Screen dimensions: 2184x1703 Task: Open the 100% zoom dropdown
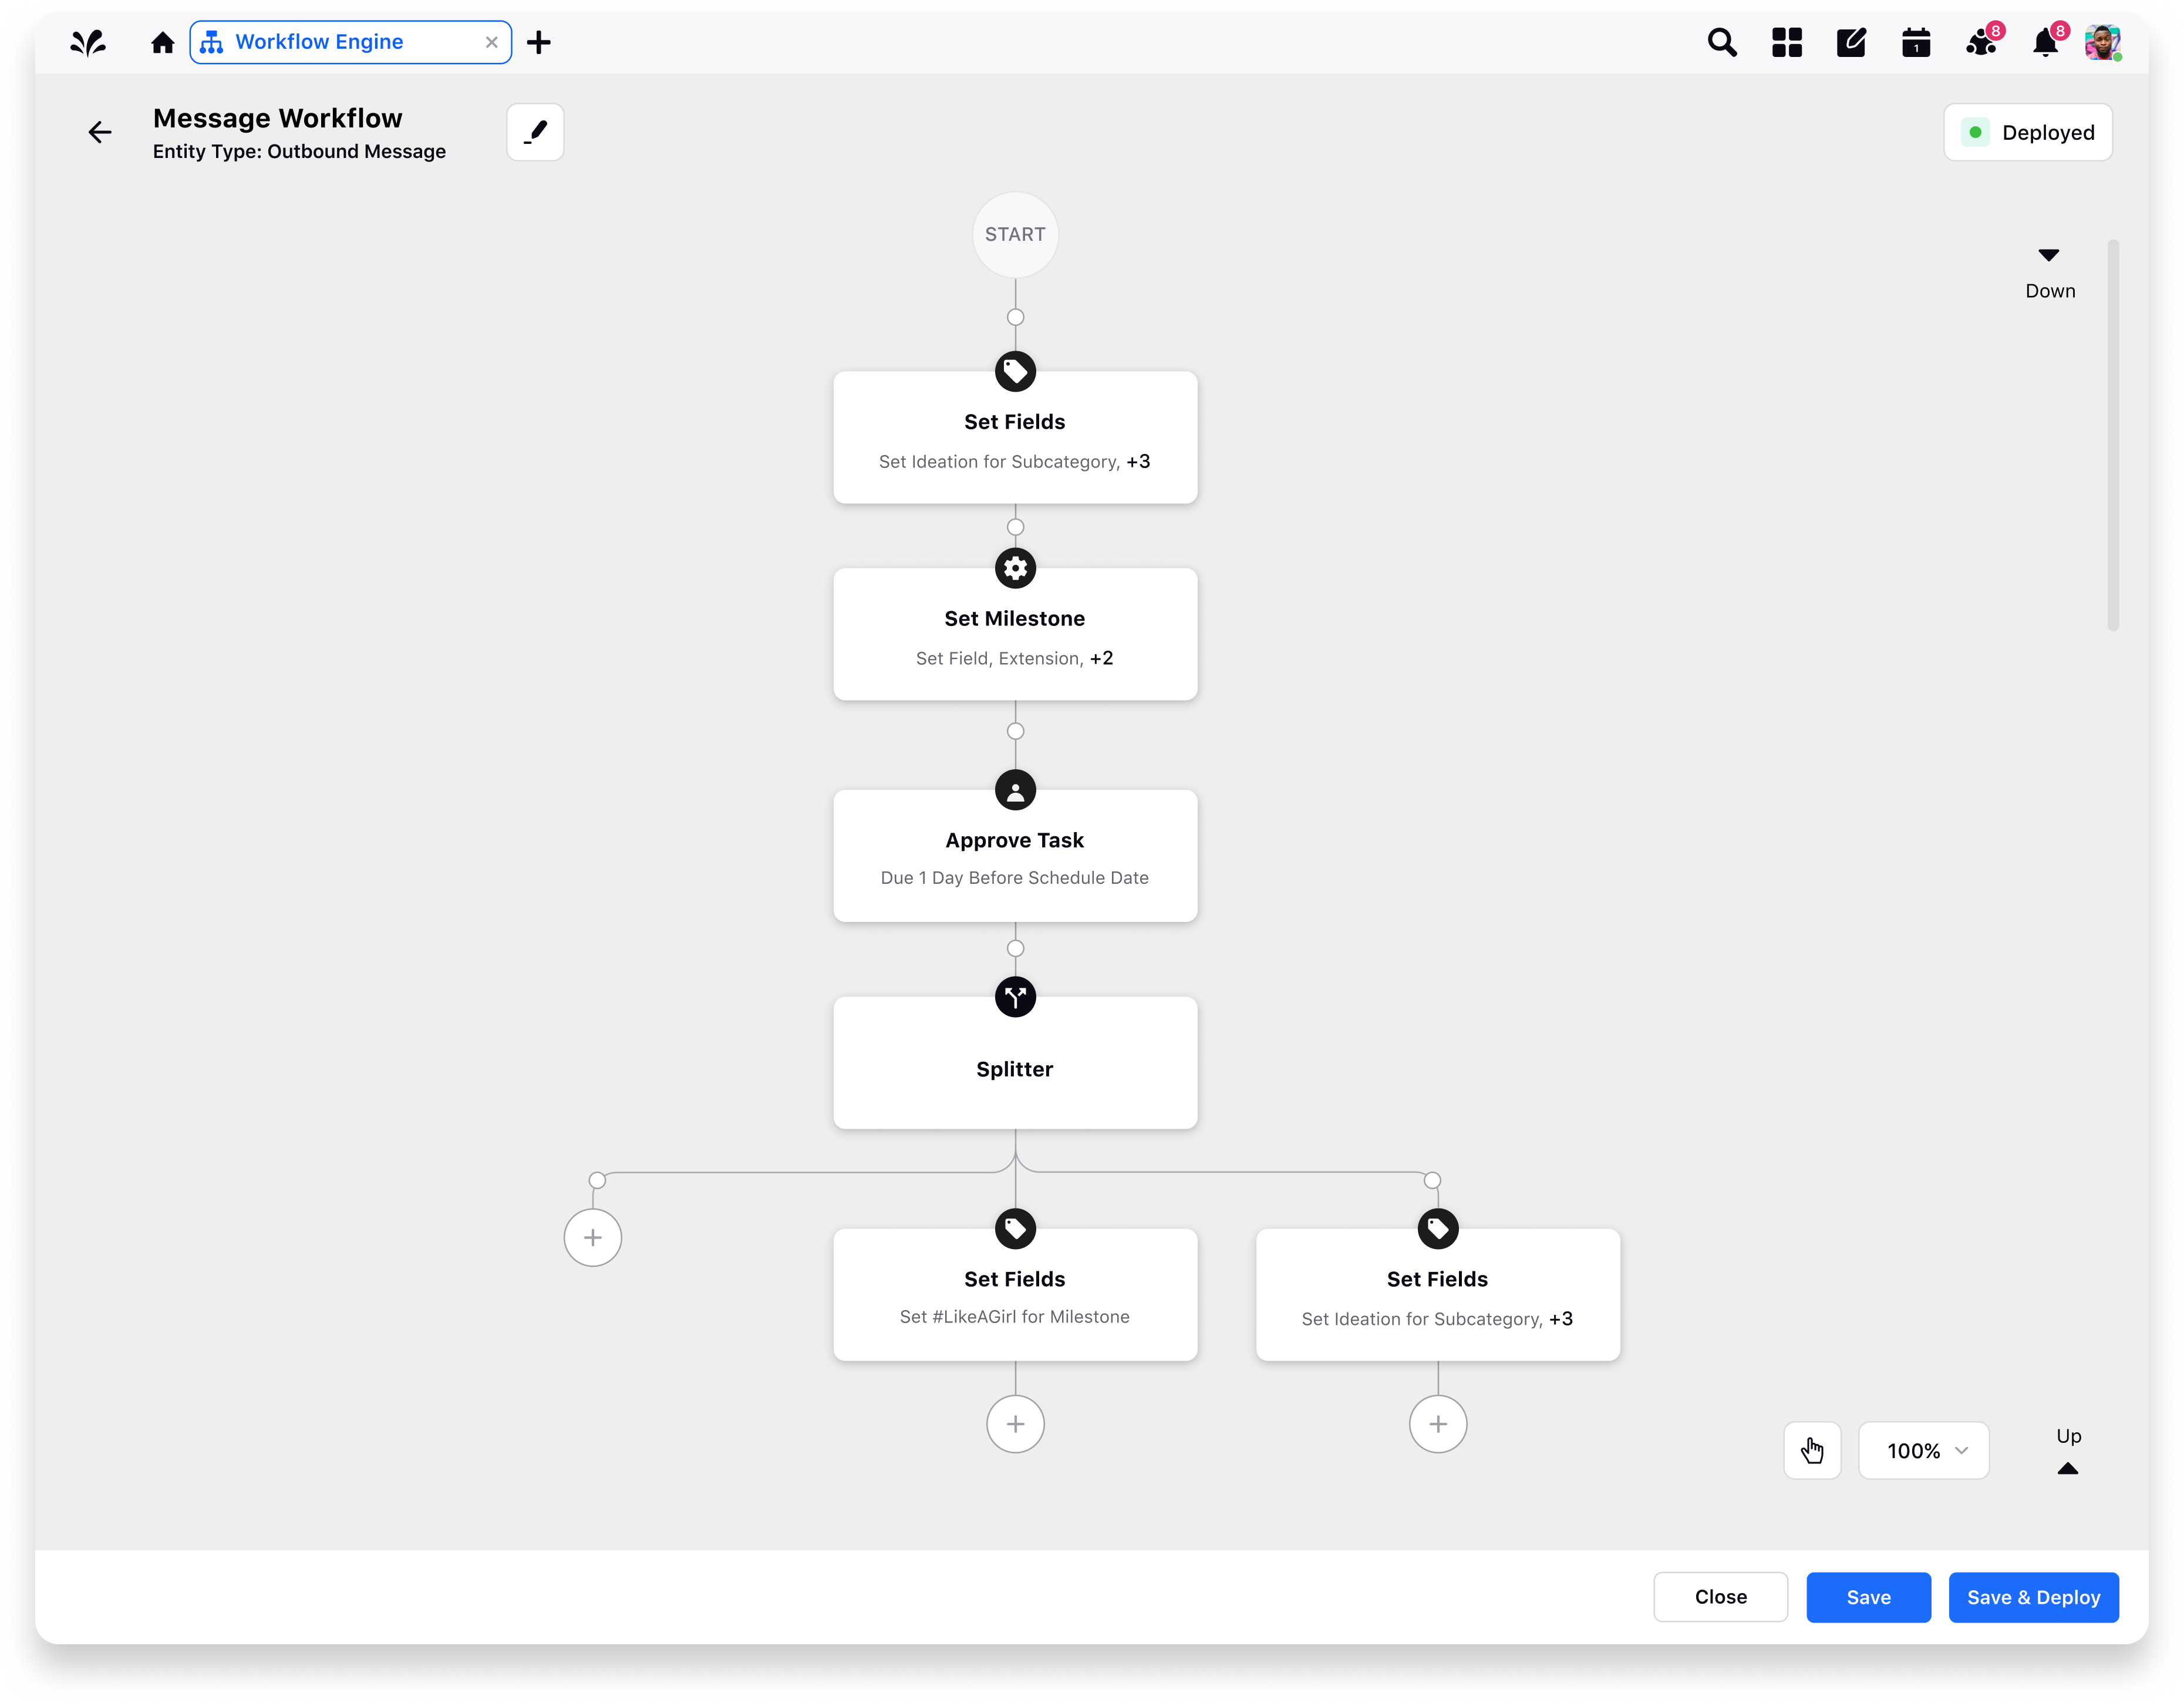tap(1923, 1450)
